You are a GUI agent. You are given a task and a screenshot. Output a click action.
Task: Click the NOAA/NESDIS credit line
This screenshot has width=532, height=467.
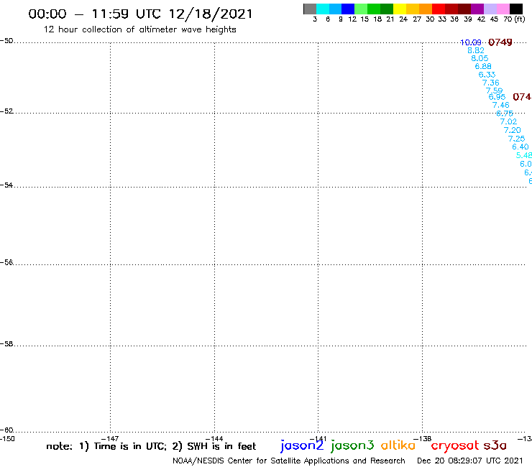coord(289,461)
